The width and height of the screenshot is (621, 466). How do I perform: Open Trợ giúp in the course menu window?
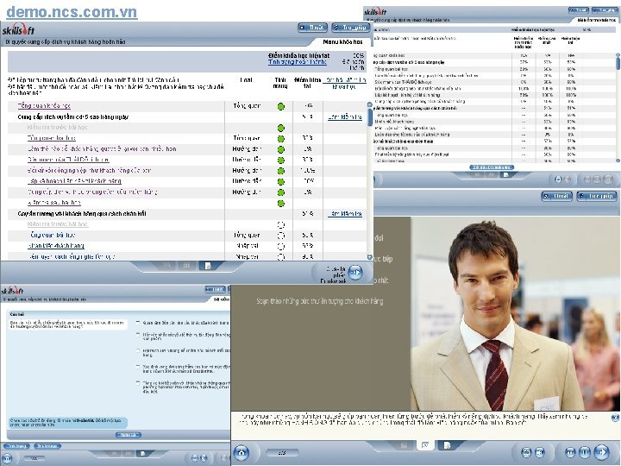(x=350, y=28)
